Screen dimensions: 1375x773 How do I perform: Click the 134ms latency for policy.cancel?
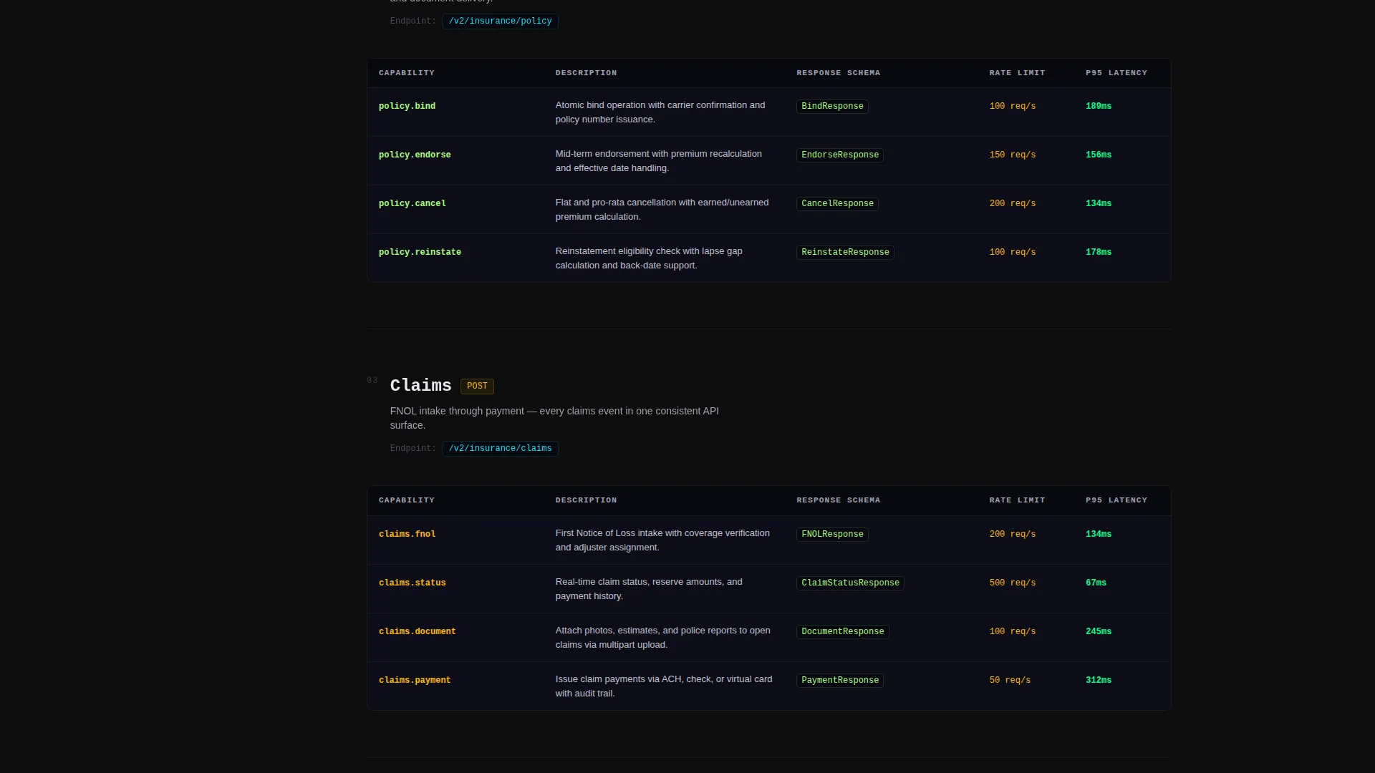1099,204
